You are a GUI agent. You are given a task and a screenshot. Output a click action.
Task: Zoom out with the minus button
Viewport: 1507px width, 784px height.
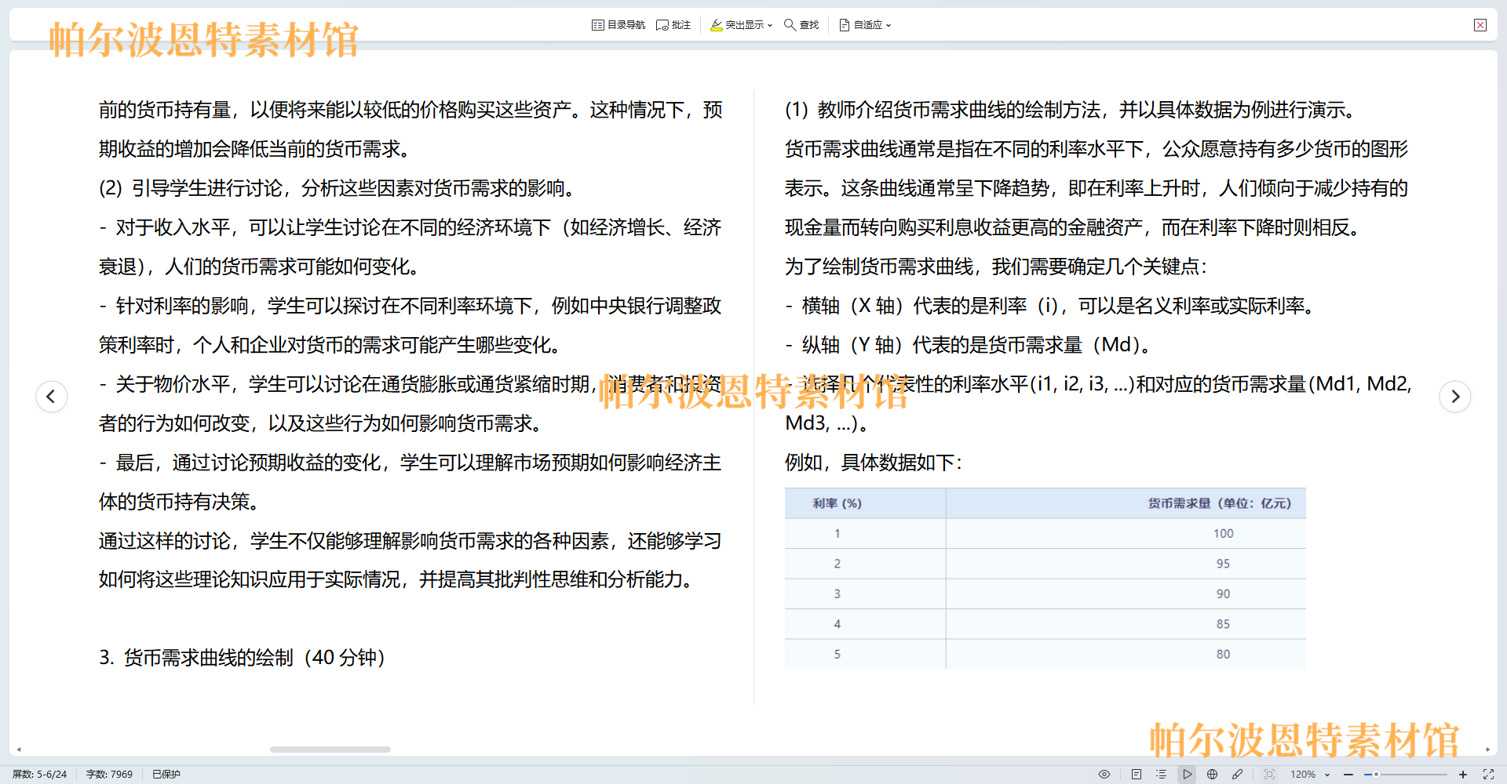[1349, 774]
